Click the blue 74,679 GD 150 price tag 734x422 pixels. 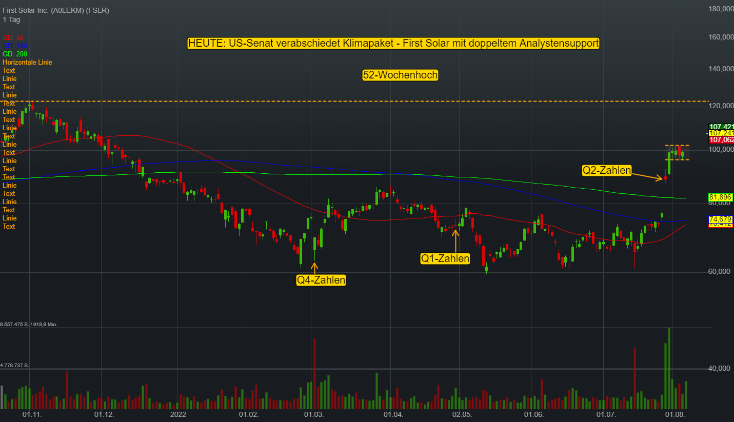point(721,219)
